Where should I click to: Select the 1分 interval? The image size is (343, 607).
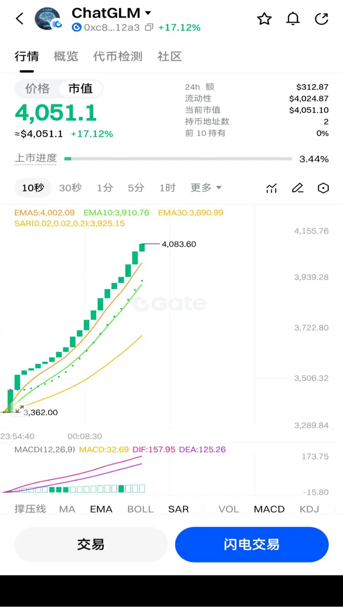[x=105, y=187]
